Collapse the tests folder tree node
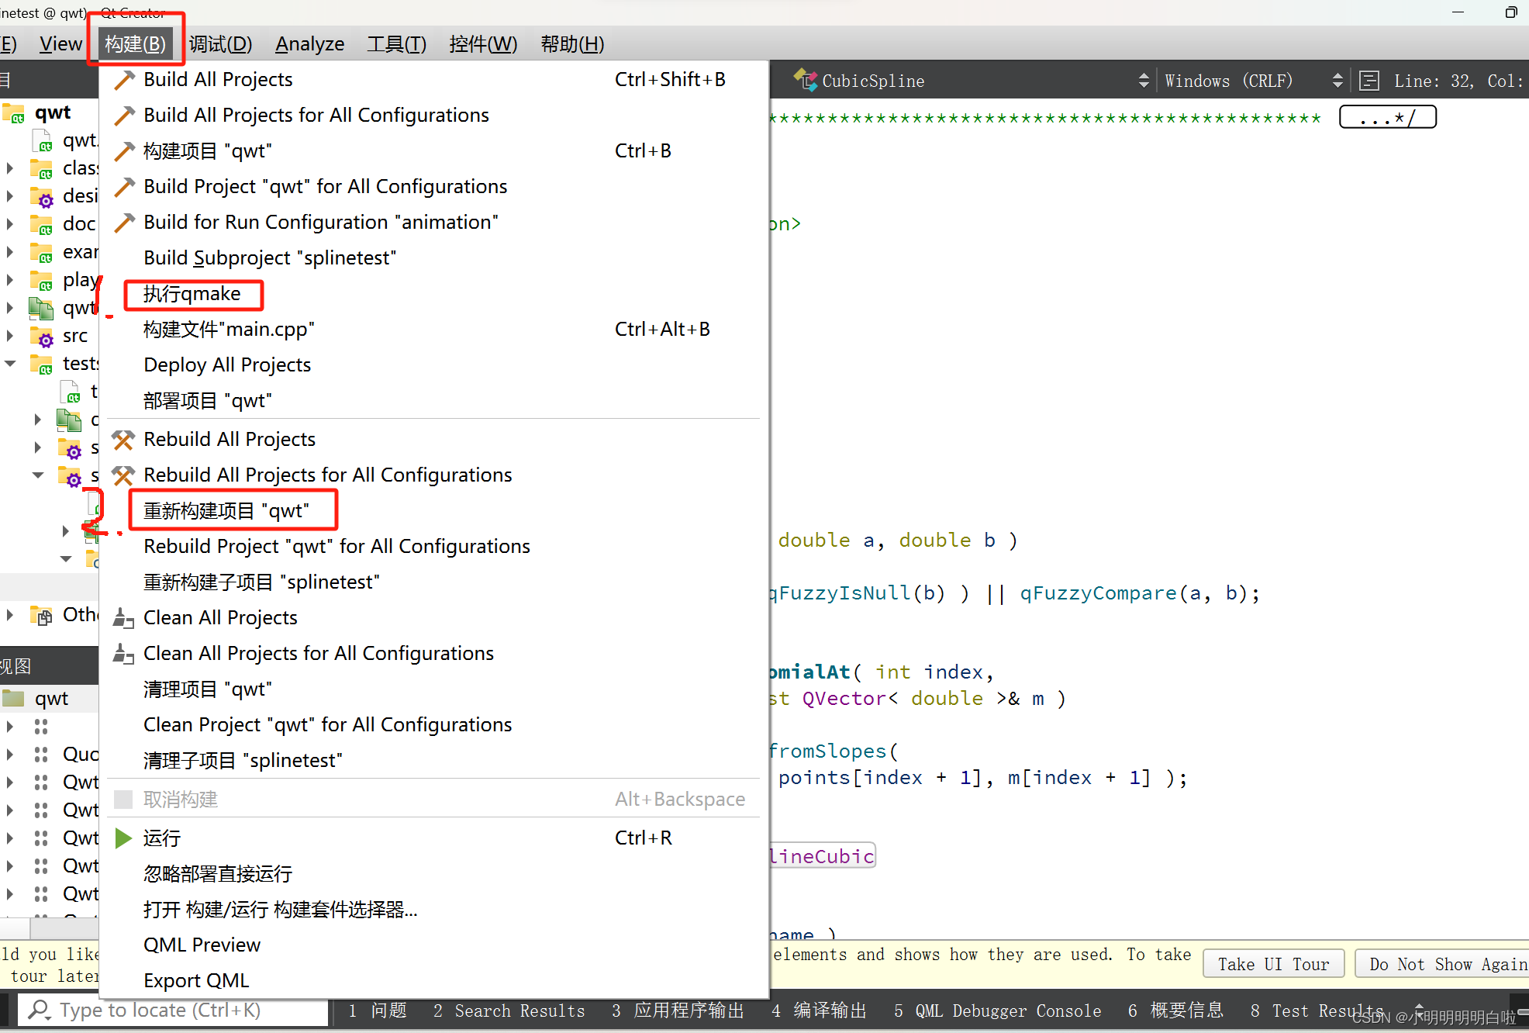Viewport: 1529px width, 1033px height. click(x=10, y=364)
